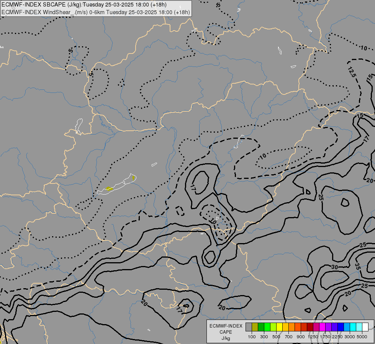Pick the bright green legend swatch

point(267,327)
